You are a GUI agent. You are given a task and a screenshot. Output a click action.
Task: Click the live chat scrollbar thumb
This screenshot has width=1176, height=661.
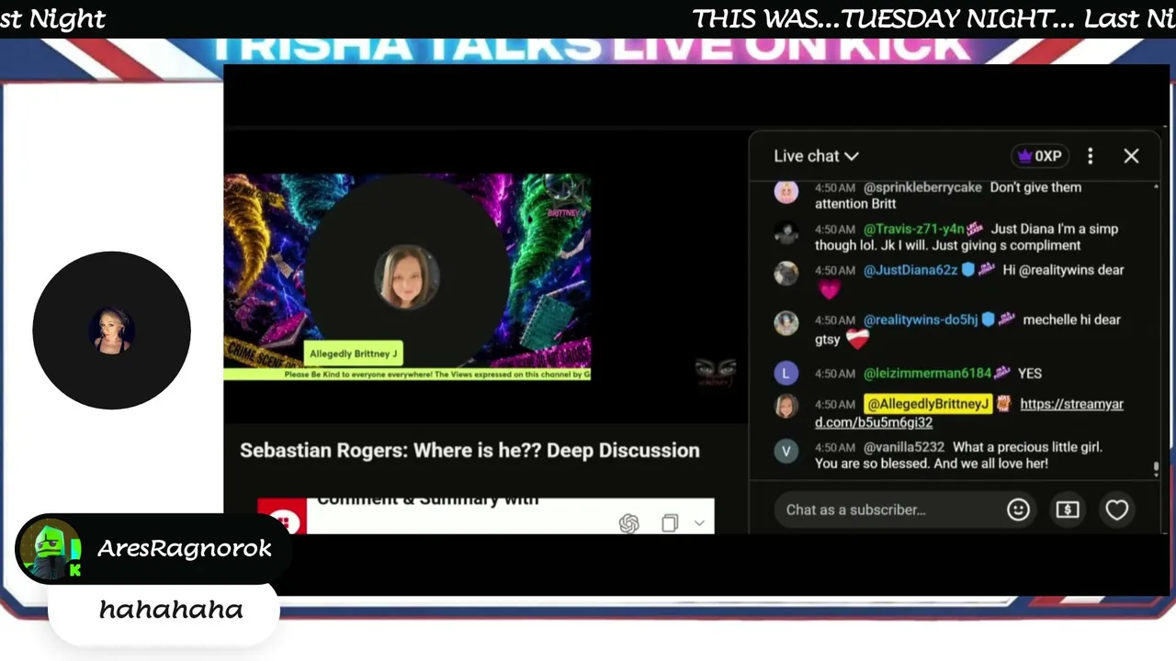(1156, 469)
